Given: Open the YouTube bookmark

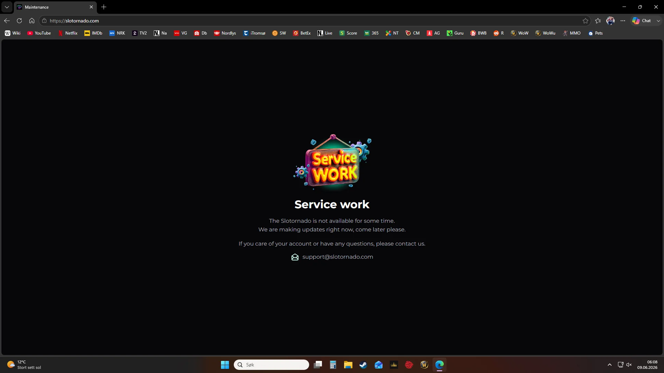Looking at the screenshot, I should coord(39,33).
